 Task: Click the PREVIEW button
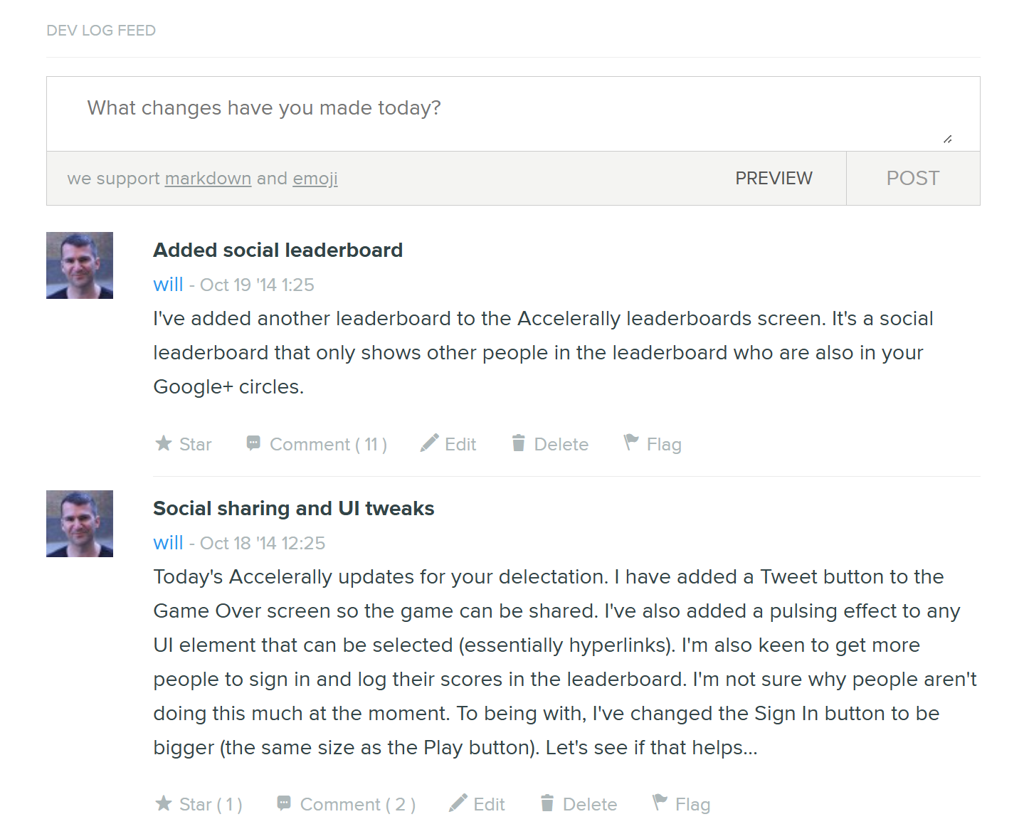coord(774,178)
